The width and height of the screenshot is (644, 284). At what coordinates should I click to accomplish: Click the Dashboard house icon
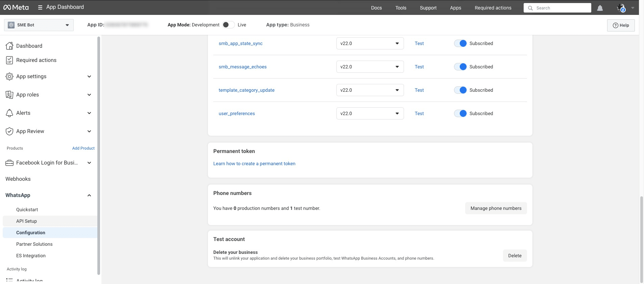[9, 46]
